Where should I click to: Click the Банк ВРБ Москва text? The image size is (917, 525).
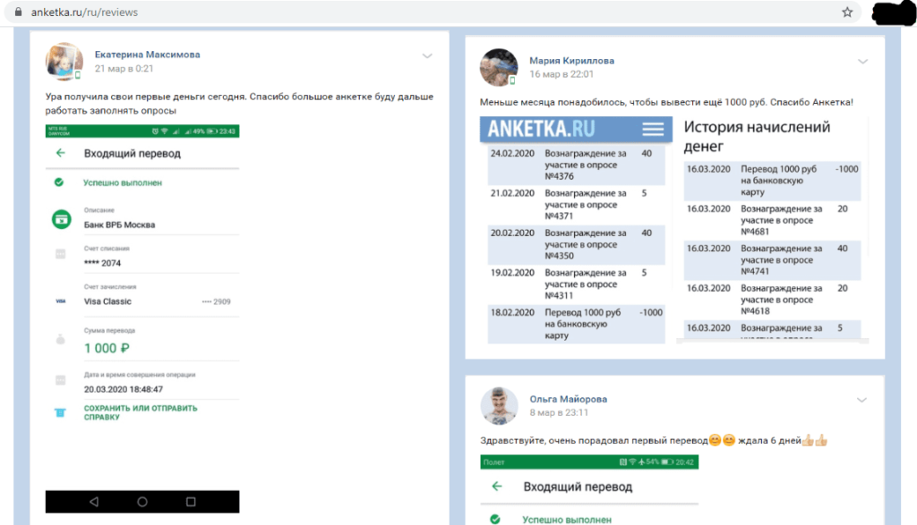pyautogui.click(x=119, y=224)
